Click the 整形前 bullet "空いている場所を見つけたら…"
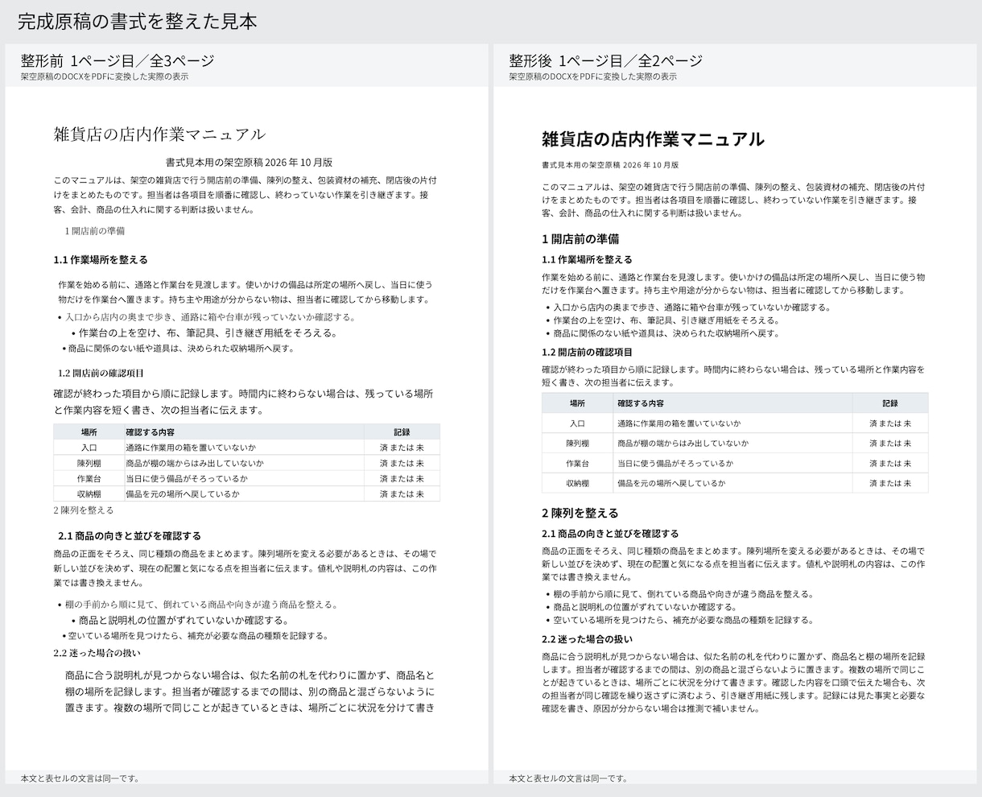Image resolution: width=982 pixels, height=797 pixels. (x=198, y=635)
